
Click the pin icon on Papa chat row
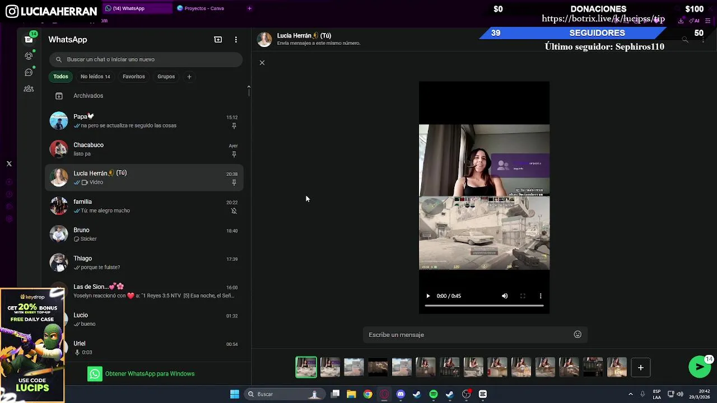(x=234, y=126)
